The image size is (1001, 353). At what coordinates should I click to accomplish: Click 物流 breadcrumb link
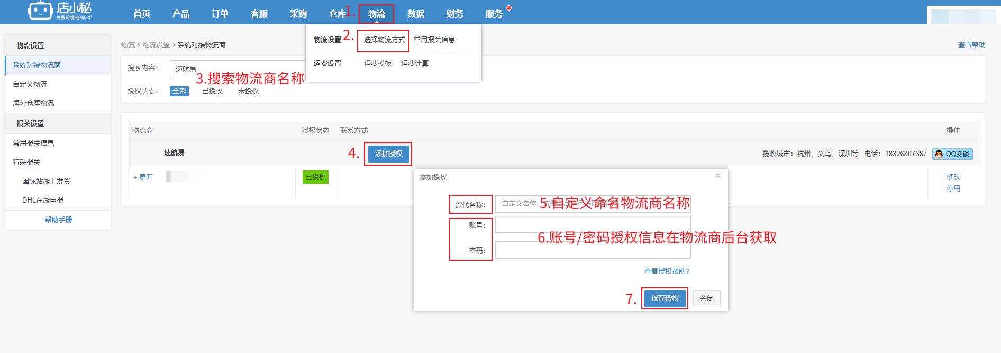(128, 45)
